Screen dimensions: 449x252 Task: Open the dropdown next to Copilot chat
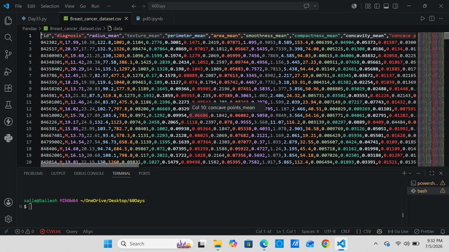(315, 6)
